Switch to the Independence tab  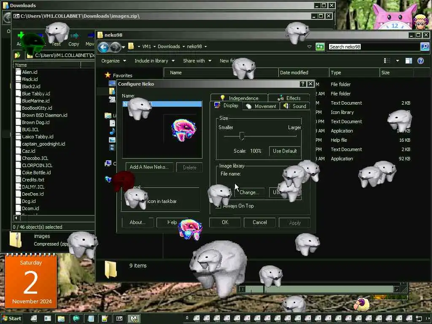point(239,98)
